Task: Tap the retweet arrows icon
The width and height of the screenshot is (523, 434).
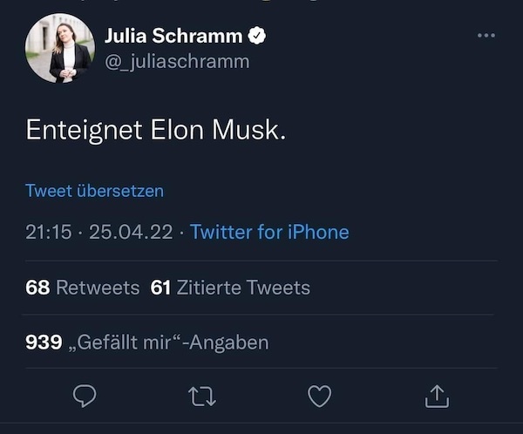Action: click(x=202, y=397)
